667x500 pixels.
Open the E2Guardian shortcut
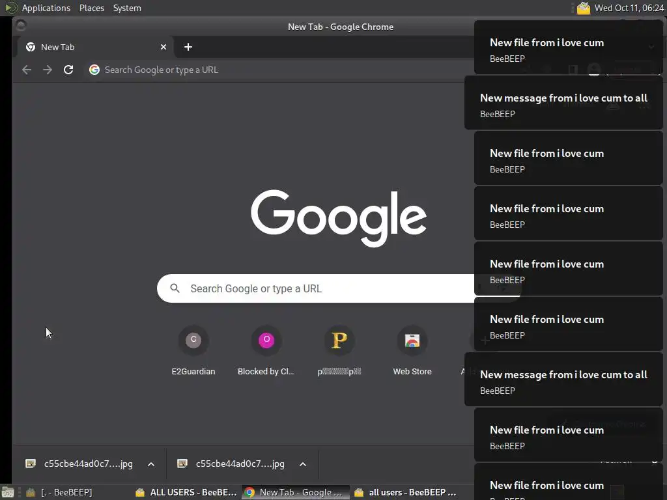coord(193,352)
